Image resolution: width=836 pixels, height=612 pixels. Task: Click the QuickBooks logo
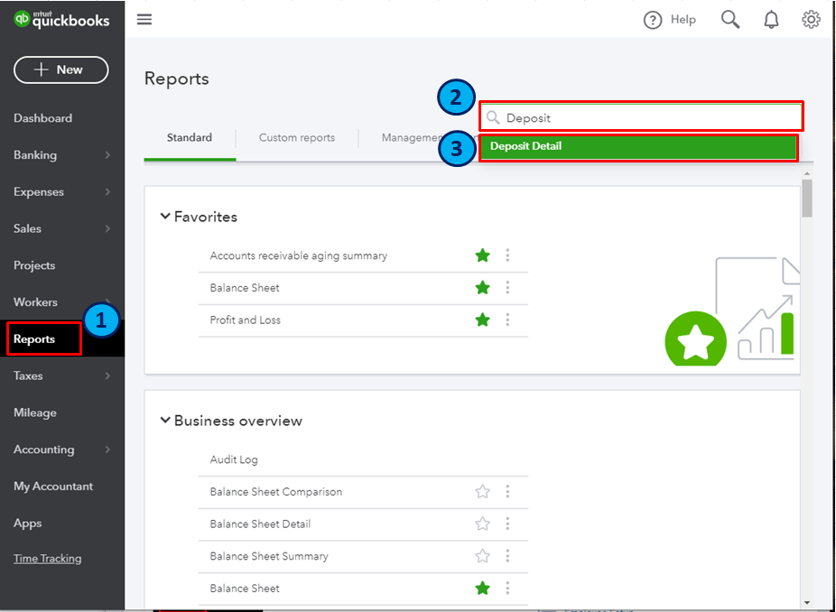point(61,20)
